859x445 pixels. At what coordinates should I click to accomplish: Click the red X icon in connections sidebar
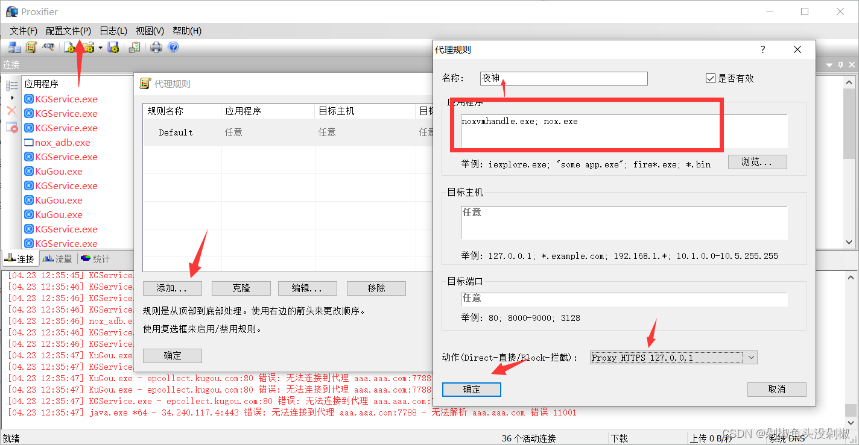coord(11,111)
